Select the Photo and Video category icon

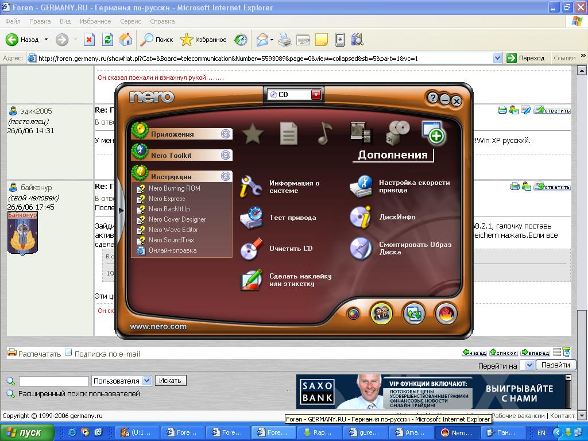coord(361,134)
